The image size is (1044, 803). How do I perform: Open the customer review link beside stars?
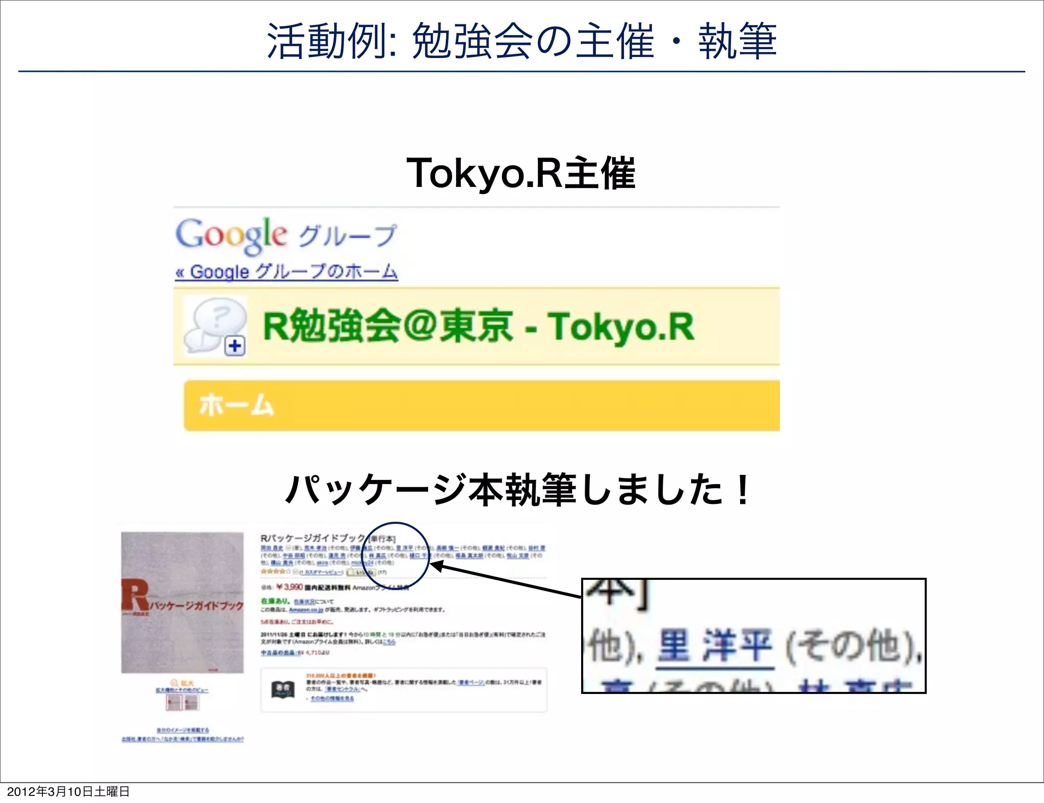coord(321,572)
